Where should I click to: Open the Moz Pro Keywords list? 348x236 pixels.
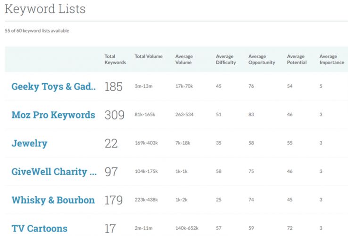[53, 115]
